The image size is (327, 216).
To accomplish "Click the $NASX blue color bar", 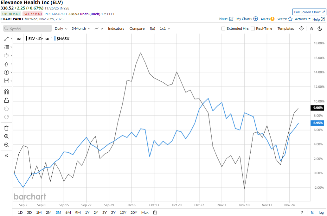I will pos(55,39).
